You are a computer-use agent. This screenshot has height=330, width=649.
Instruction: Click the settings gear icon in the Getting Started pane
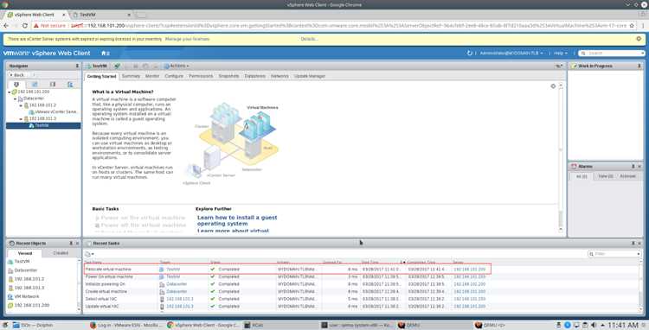tap(553, 86)
